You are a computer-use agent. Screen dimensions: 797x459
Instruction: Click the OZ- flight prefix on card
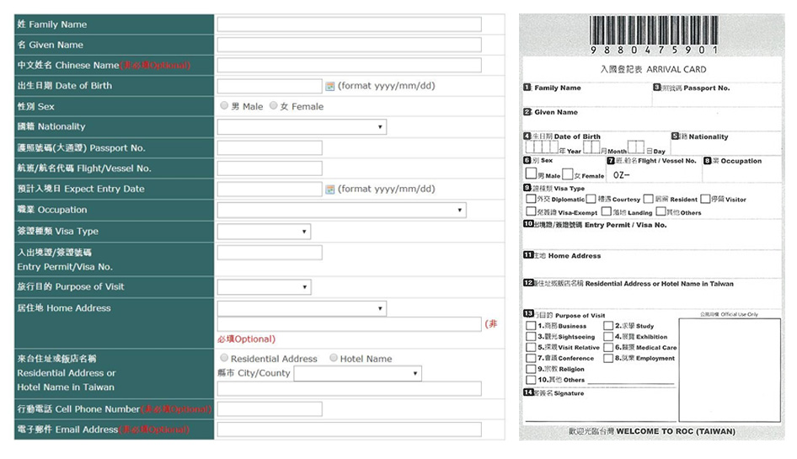621,175
